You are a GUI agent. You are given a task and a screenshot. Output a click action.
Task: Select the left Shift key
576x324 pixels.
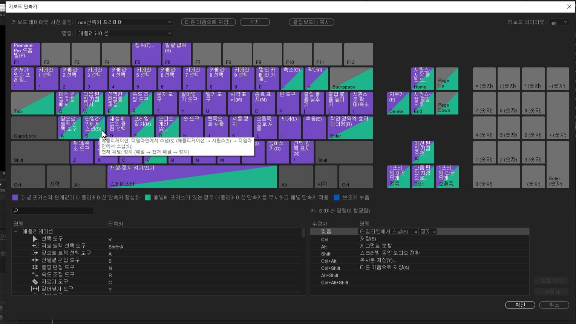coord(40,152)
